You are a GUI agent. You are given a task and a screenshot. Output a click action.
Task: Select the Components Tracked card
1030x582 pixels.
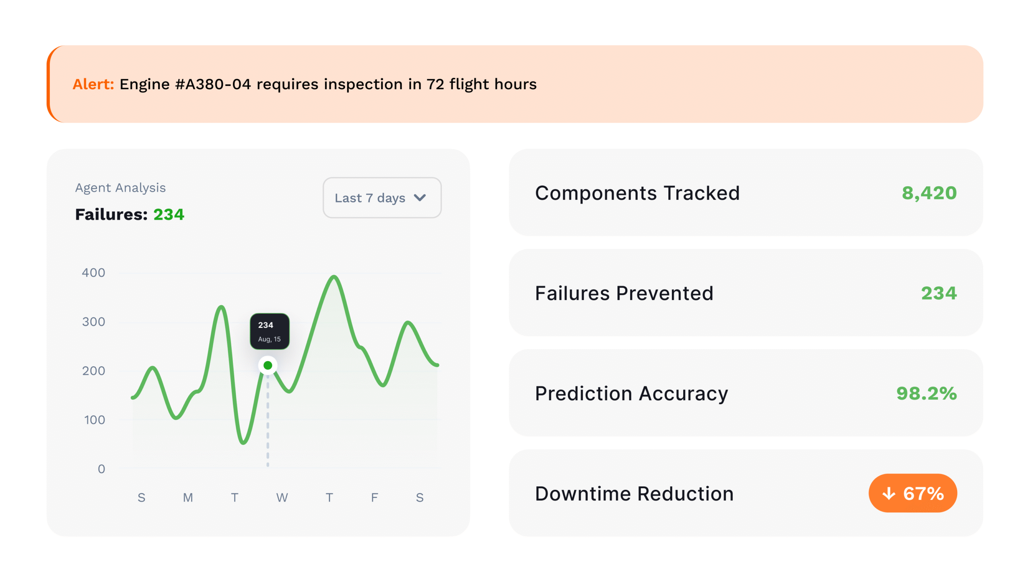[x=745, y=193]
